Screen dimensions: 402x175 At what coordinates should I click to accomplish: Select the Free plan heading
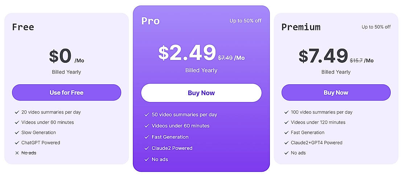[x=23, y=27]
